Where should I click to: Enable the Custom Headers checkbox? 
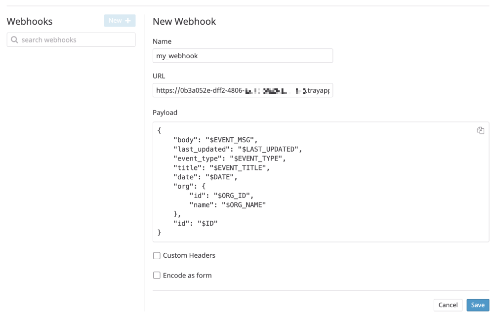pyautogui.click(x=157, y=255)
